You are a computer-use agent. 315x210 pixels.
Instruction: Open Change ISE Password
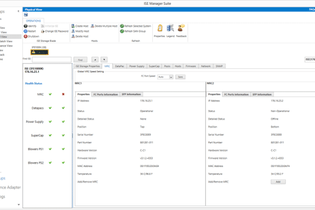click(54, 31)
